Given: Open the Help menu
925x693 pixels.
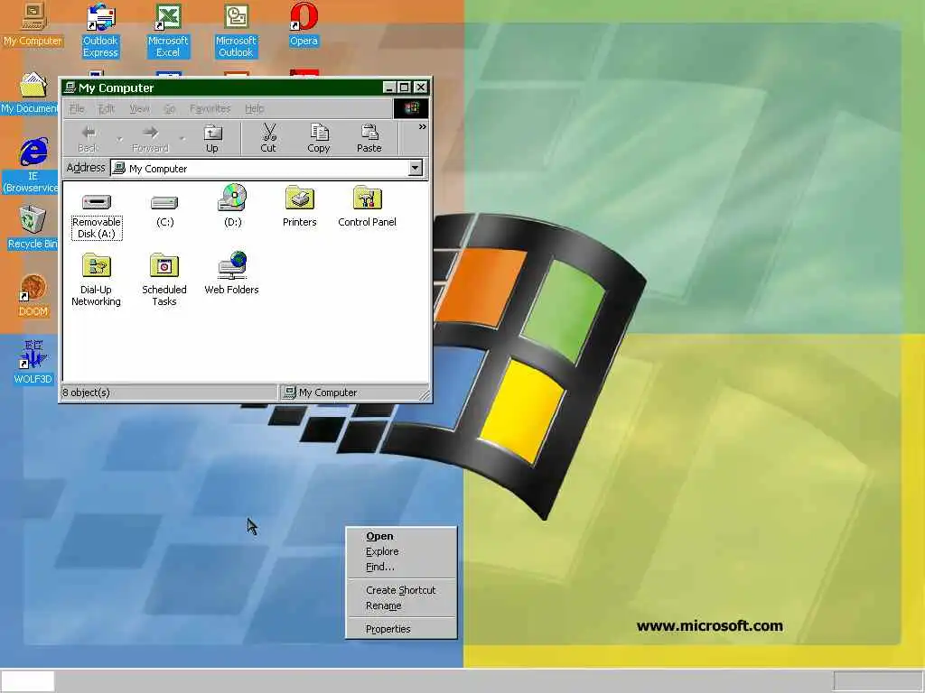Looking at the screenshot, I should [x=254, y=108].
